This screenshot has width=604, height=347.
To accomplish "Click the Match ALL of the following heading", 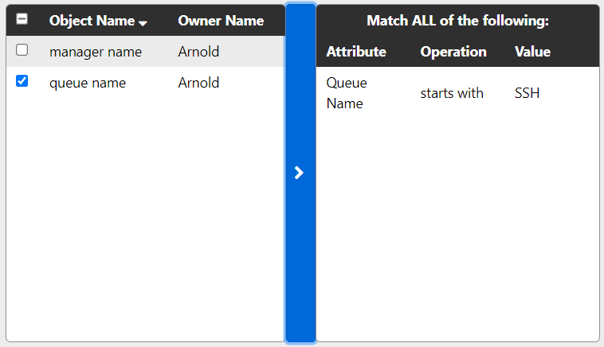I will (x=457, y=21).
